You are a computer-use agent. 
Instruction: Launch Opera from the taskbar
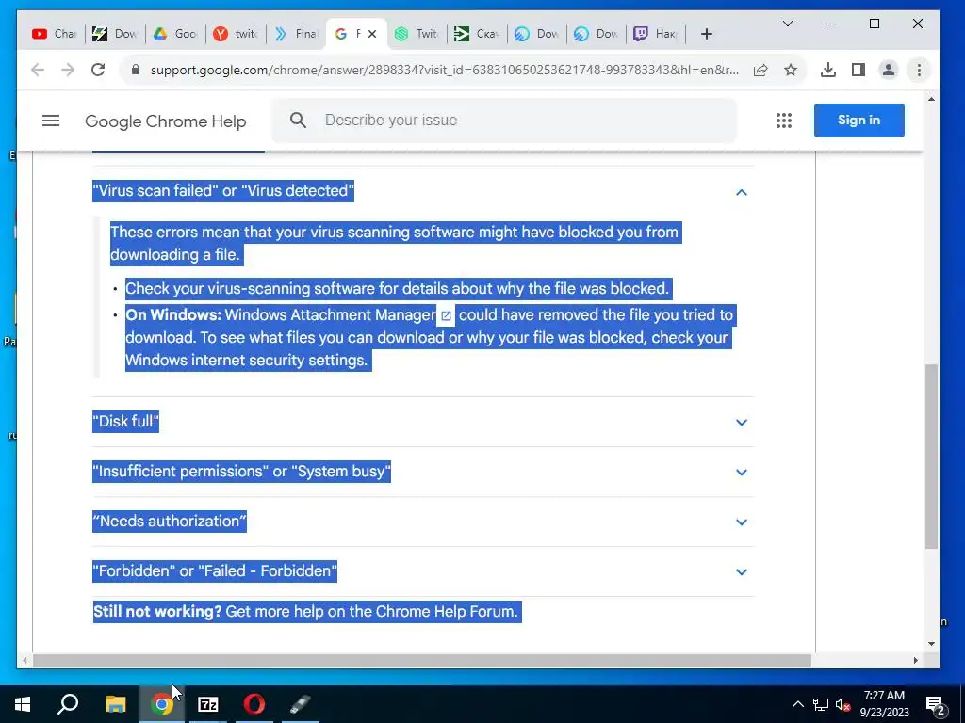tap(254, 704)
